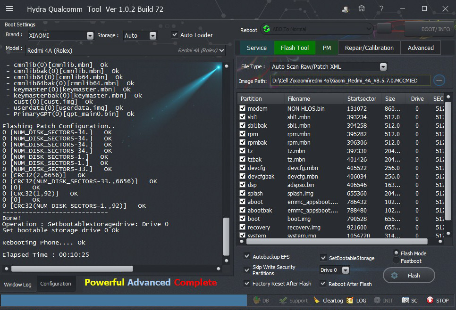Open the help question mark icon
The width and height of the screenshot is (456, 310).
pyautogui.click(x=381, y=8)
